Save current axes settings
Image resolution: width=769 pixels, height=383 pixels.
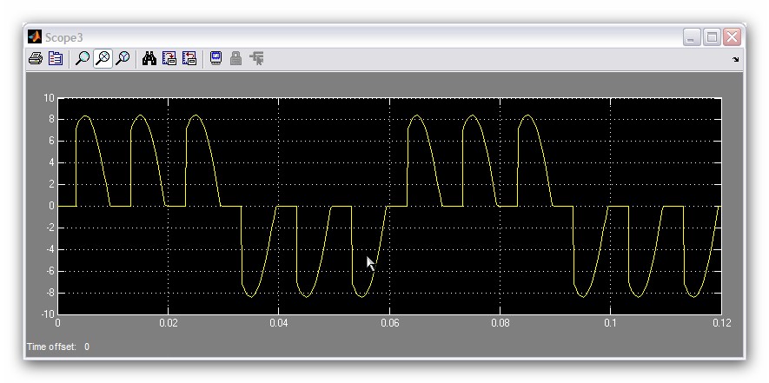click(169, 59)
